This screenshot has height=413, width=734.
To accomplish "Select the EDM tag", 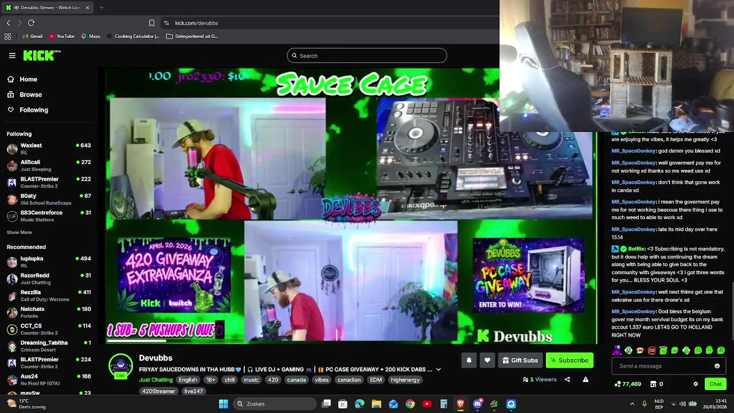I will coord(376,380).
